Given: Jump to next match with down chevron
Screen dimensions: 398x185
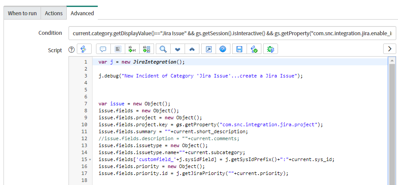Looking at the screenshot, I should click(178, 49).
